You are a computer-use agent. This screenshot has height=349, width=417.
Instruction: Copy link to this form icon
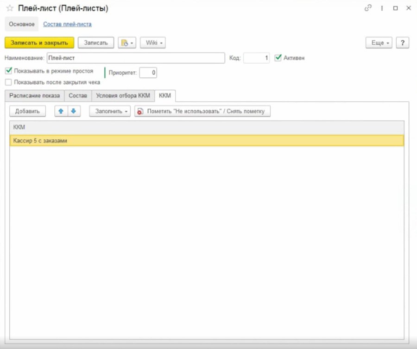point(368,8)
